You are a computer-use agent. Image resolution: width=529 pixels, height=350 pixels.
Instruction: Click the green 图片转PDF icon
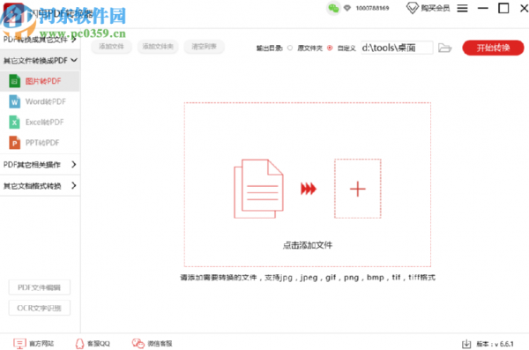[x=14, y=81]
